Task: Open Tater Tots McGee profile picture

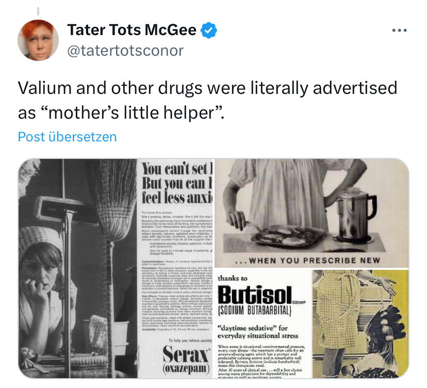Action: pos(38,40)
